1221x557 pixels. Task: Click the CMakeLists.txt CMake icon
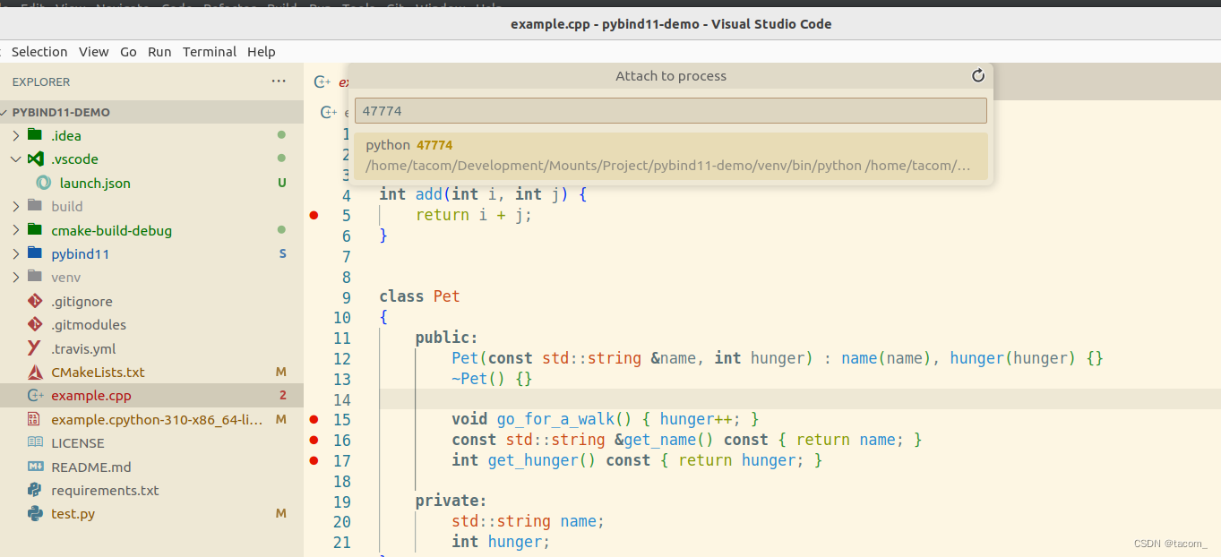35,372
